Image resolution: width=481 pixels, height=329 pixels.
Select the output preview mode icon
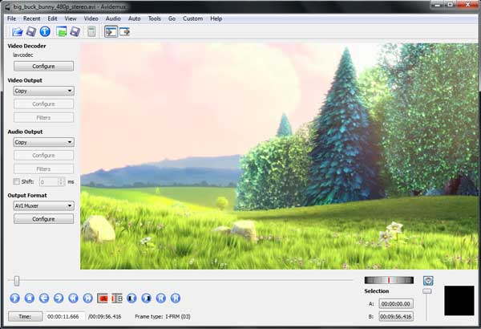tap(125, 31)
